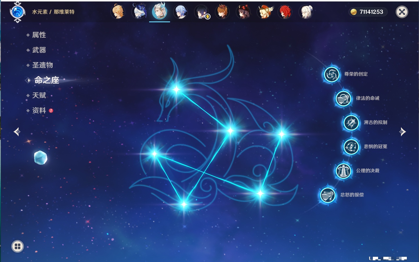Select the 律法的命诫 constellation icon
419x262 pixels.
click(x=343, y=98)
